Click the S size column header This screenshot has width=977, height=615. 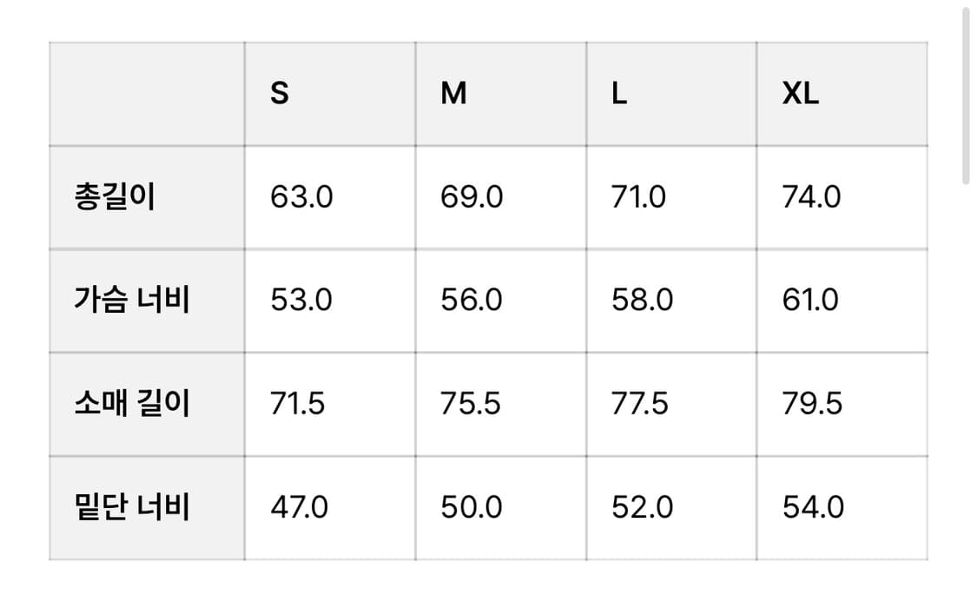coord(280,93)
